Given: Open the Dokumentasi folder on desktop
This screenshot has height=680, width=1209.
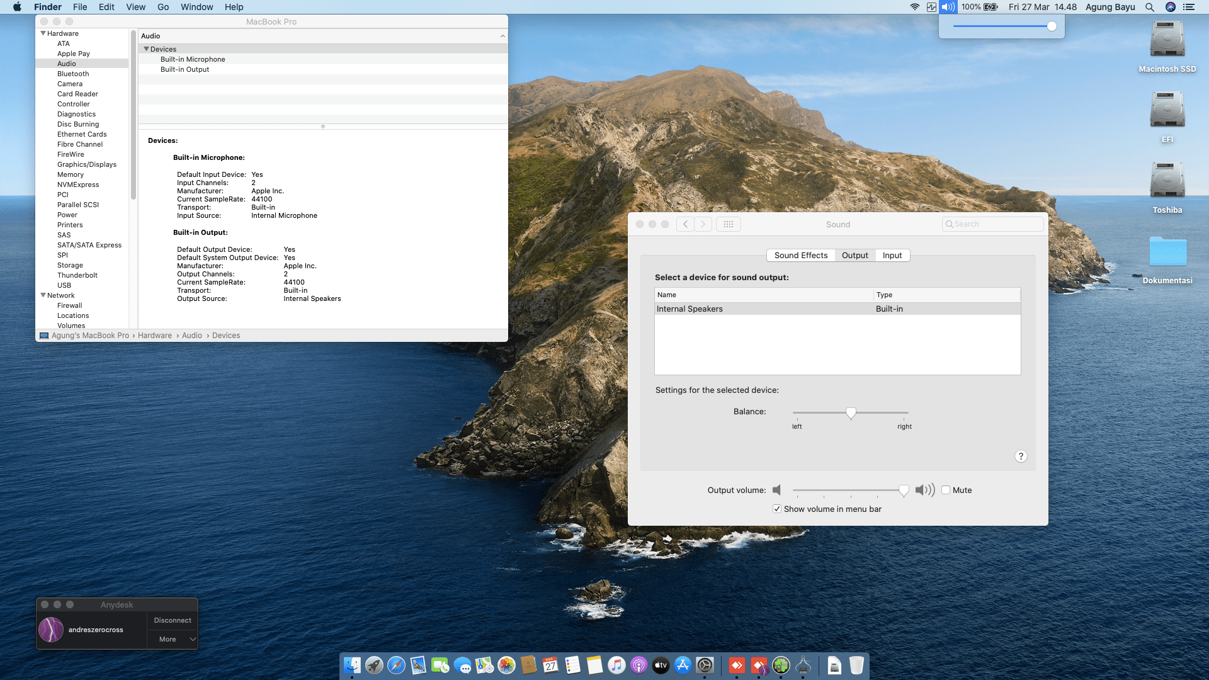Looking at the screenshot, I should (1167, 252).
